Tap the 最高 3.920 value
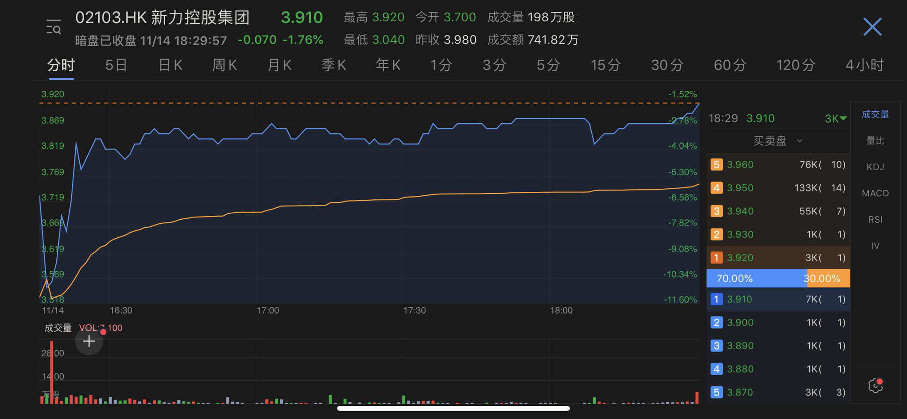907x419 pixels. coord(374,17)
